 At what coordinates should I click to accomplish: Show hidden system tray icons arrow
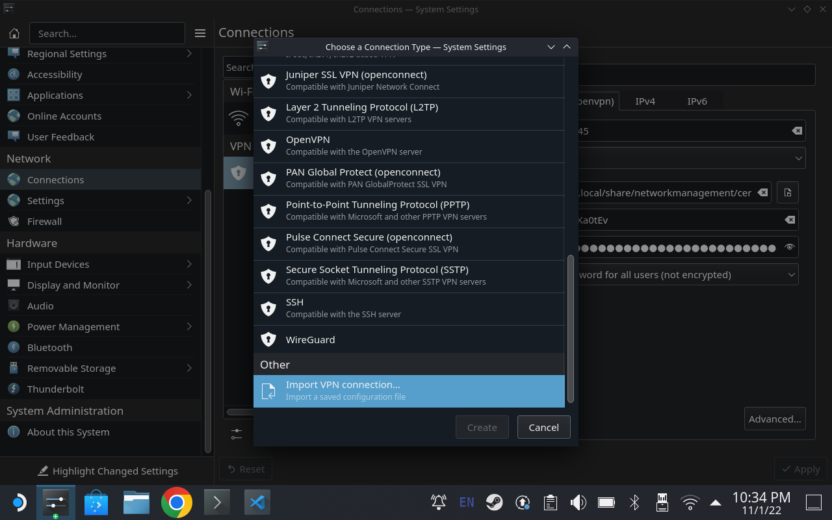pos(716,502)
